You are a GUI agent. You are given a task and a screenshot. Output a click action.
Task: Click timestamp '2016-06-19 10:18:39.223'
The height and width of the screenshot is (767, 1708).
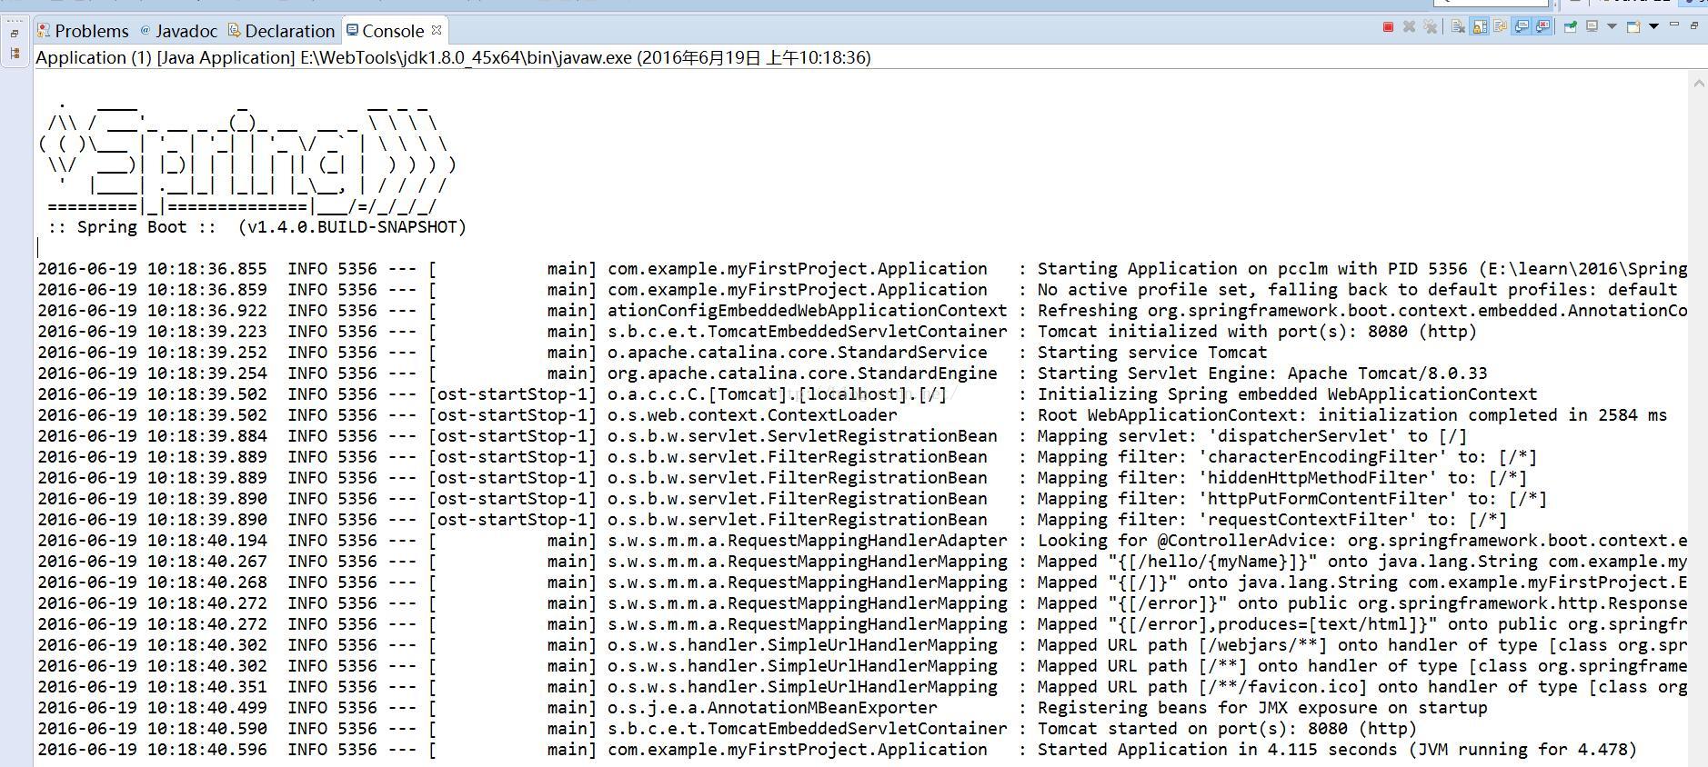click(x=153, y=332)
